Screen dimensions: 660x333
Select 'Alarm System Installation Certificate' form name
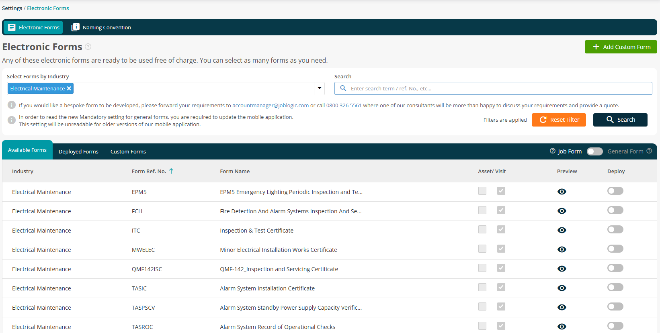pos(267,288)
